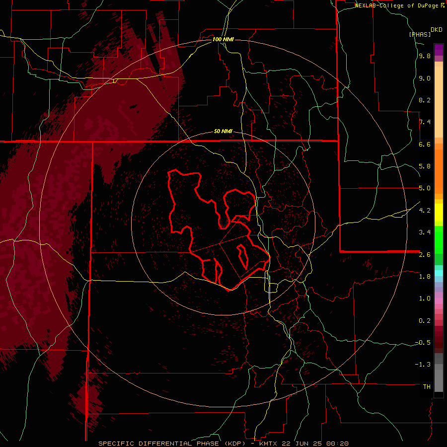The height and width of the screenshot is (447, 447).
Task: Click the TH label at the scale bottom
Action: (x=427, y=387)
